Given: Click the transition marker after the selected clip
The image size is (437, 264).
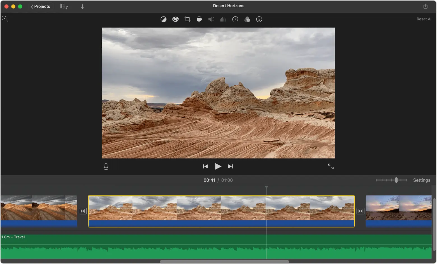Looking at the screenshot, I should pos(361,211).
